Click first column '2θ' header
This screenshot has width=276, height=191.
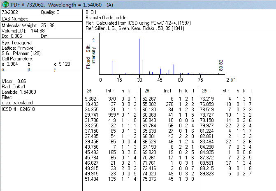89,91
